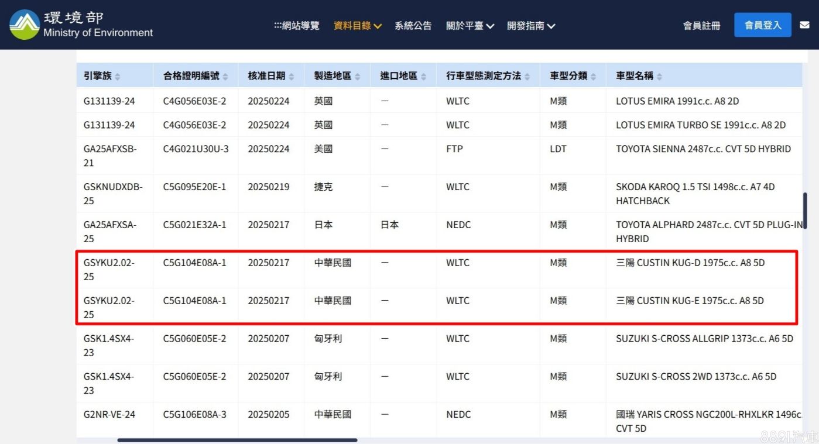Screen dimensions: 819x444
Task: Click certificate number C5G021E32A-1
Action: pyautogui.click(x=194, y=225)
